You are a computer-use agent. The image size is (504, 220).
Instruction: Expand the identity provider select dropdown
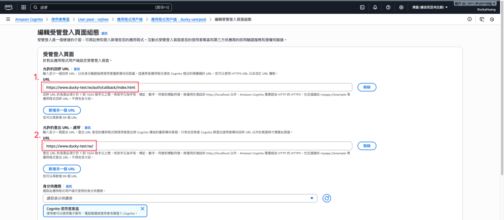pos(180,198)
